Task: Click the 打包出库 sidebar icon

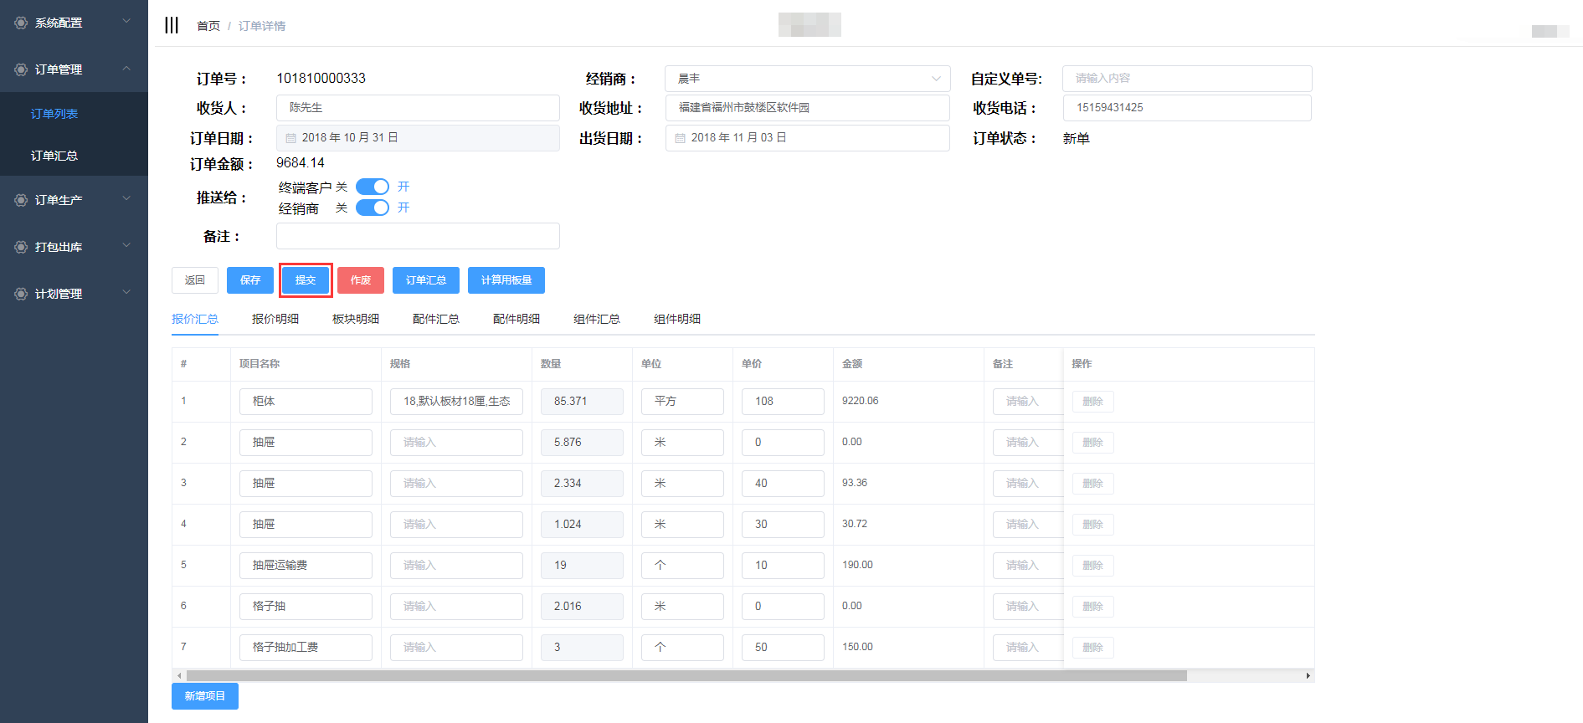Action: pos(21,247)
